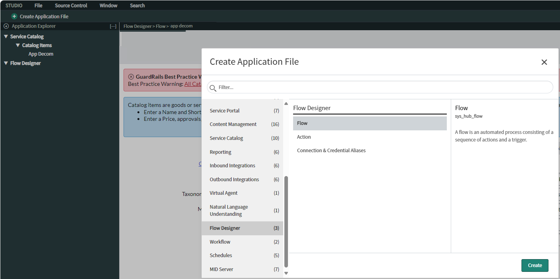This screenshot has height=279, width=560.
Task: Dismiss the GuardRails Best Practice warning icon
Action: pos(131,77)
